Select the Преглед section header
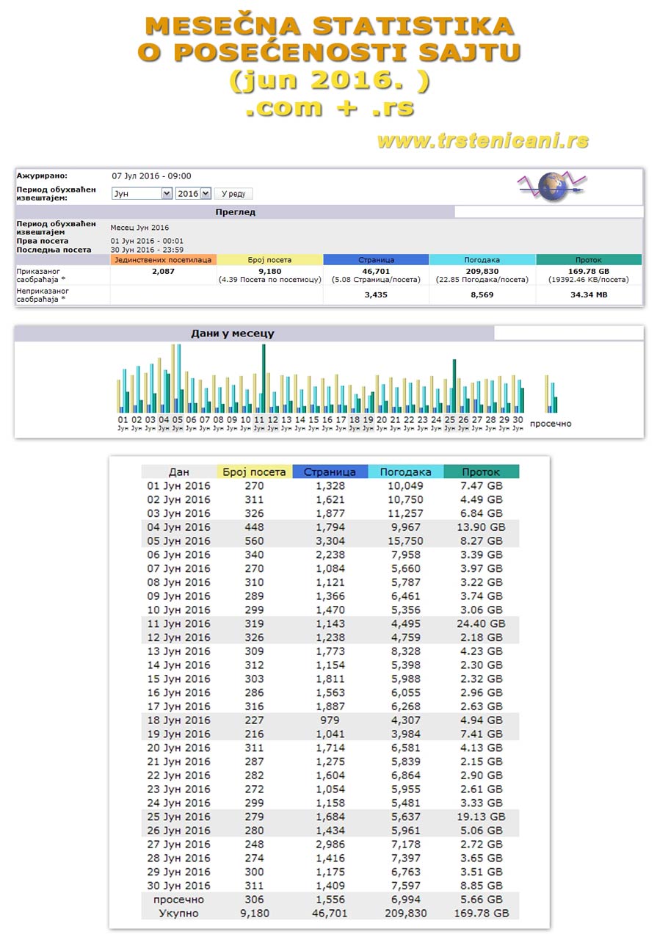 point(235,211)
